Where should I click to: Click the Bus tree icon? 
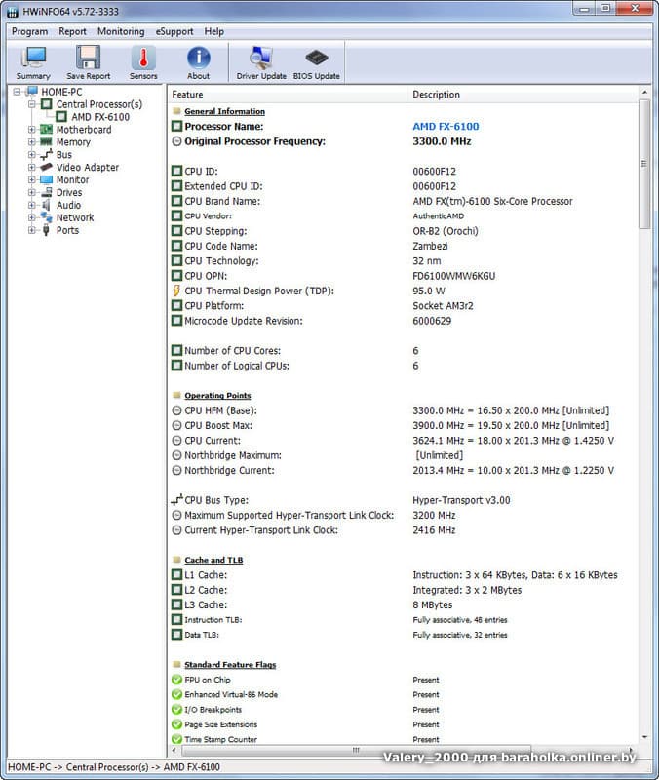46,155
